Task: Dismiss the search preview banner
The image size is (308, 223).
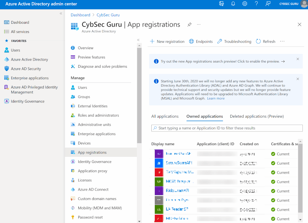Action: point(298,59)
